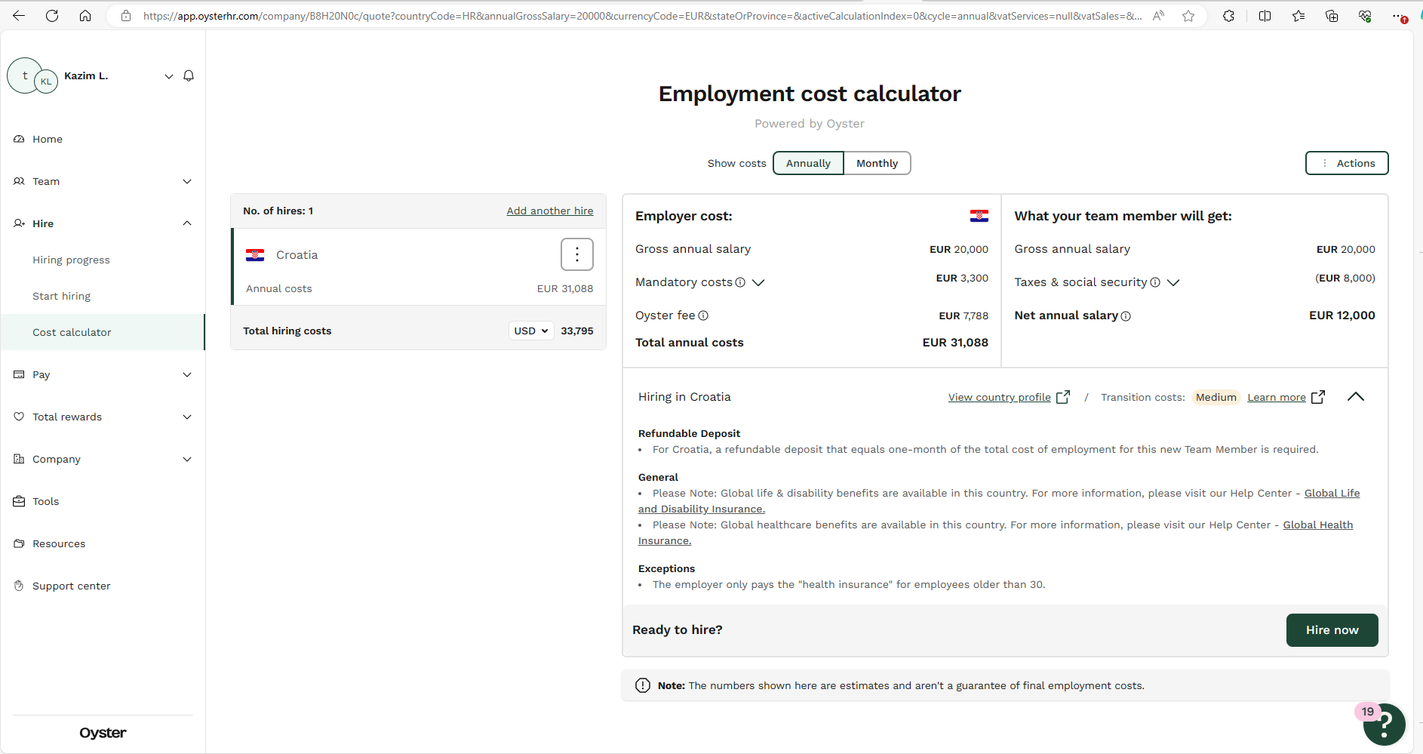Open Resources in the sidebar
Viewport: 1423px width, 754px height.
(58, 543)
